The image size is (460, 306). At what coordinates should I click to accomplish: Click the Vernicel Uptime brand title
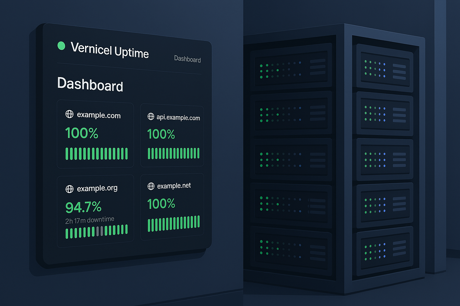[110, 50]
